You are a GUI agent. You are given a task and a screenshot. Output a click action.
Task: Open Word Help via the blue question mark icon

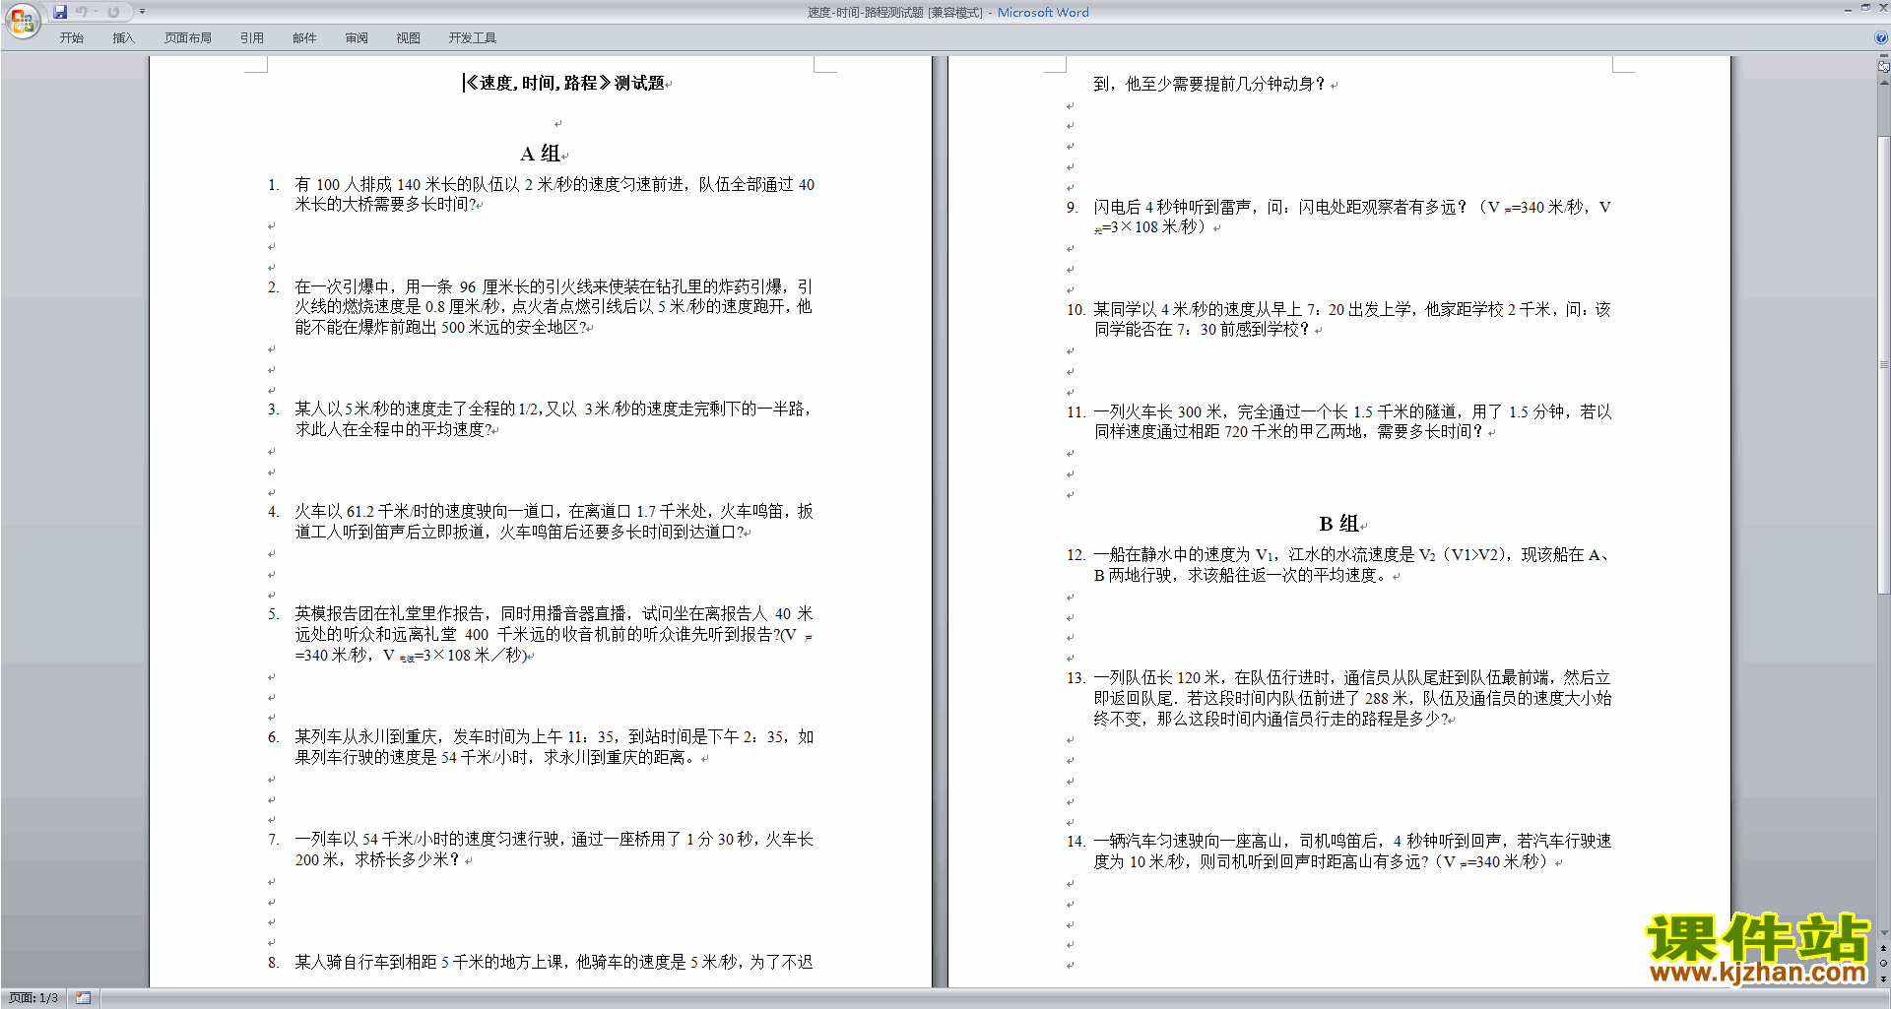(1881, 37)
